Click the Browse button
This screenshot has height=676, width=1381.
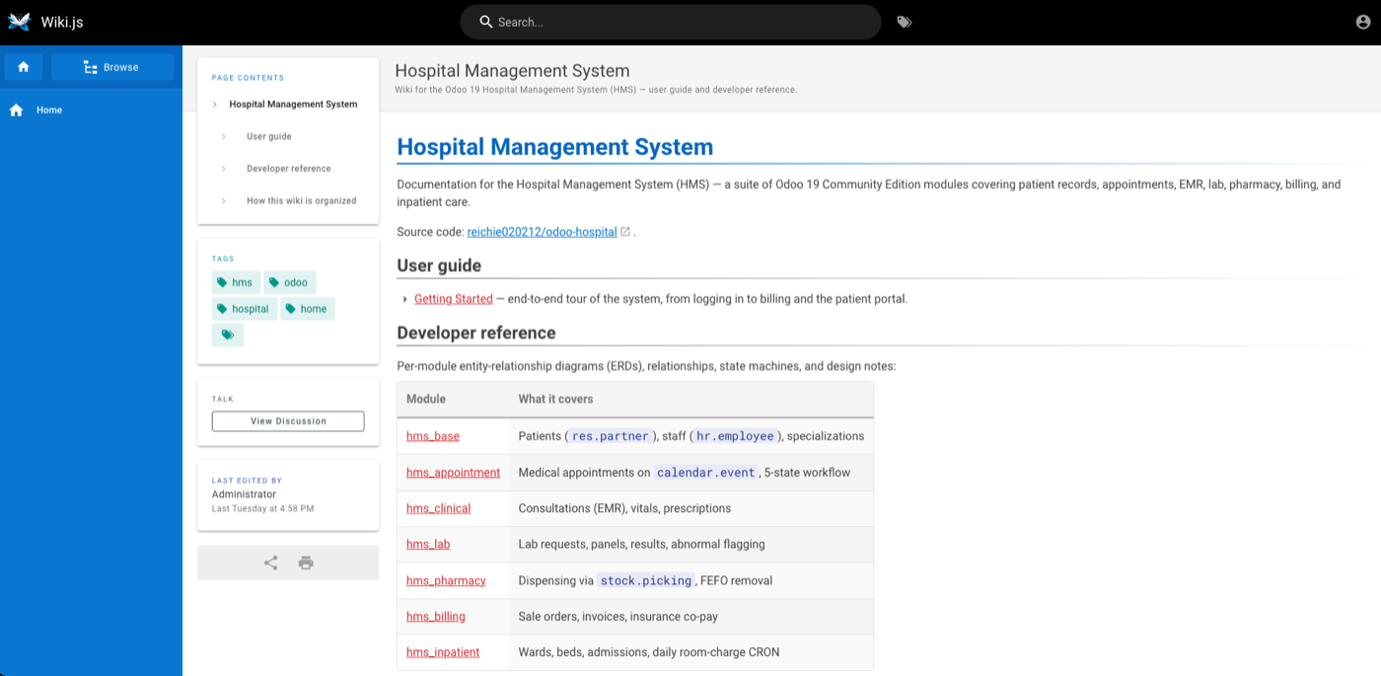[112, 67]
